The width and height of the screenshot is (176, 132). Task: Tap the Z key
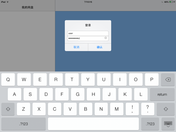click(23, 109)
